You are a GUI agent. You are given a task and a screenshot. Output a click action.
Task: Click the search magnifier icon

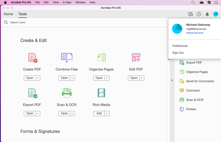[x=6, y=22]
